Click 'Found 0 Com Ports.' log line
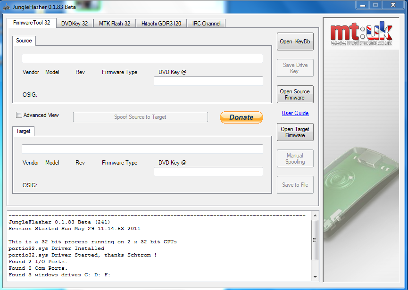Viewport: 408px width, 290px height. coord(38,268)
